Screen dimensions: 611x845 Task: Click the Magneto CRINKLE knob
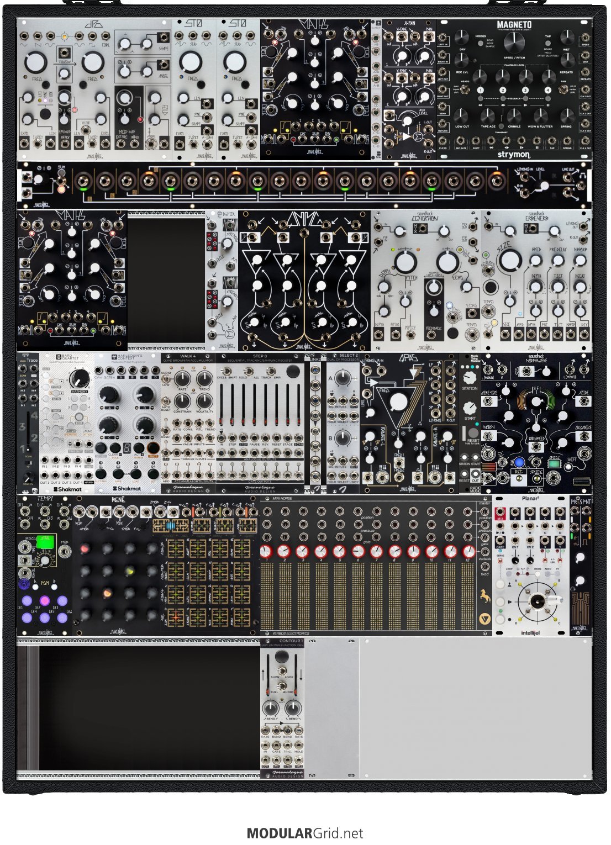pyautogui.click(x=514, y=115)
